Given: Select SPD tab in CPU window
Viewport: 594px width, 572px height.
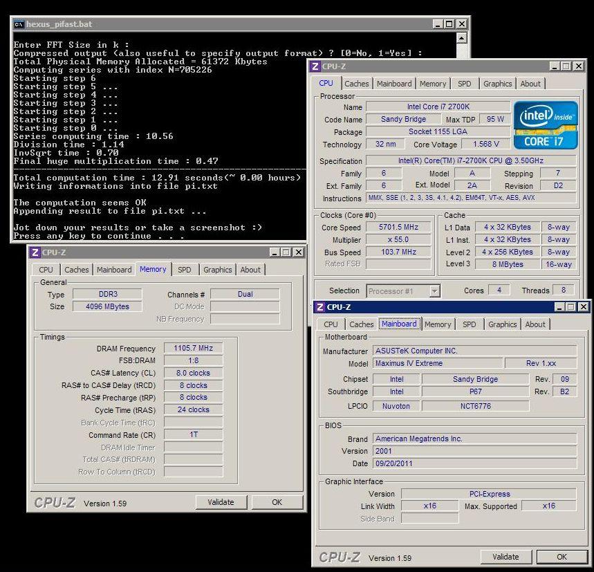Looking at the screenshot, I should 465,84.
